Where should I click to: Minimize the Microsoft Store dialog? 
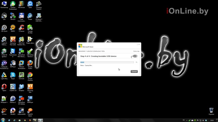point(137,44)
